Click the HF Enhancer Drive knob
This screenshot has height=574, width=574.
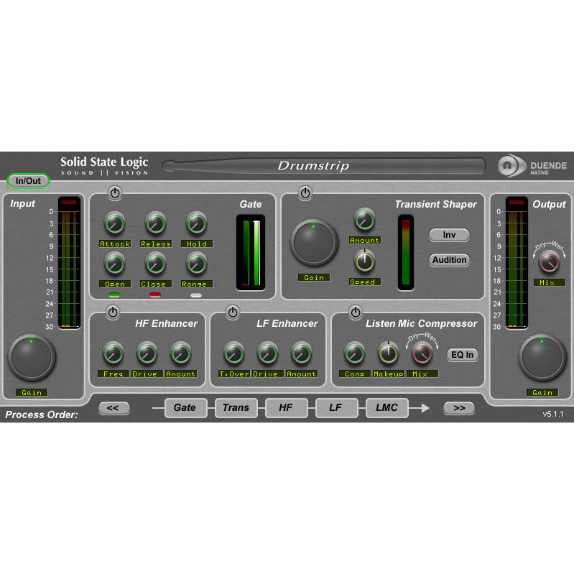[147, 353]
